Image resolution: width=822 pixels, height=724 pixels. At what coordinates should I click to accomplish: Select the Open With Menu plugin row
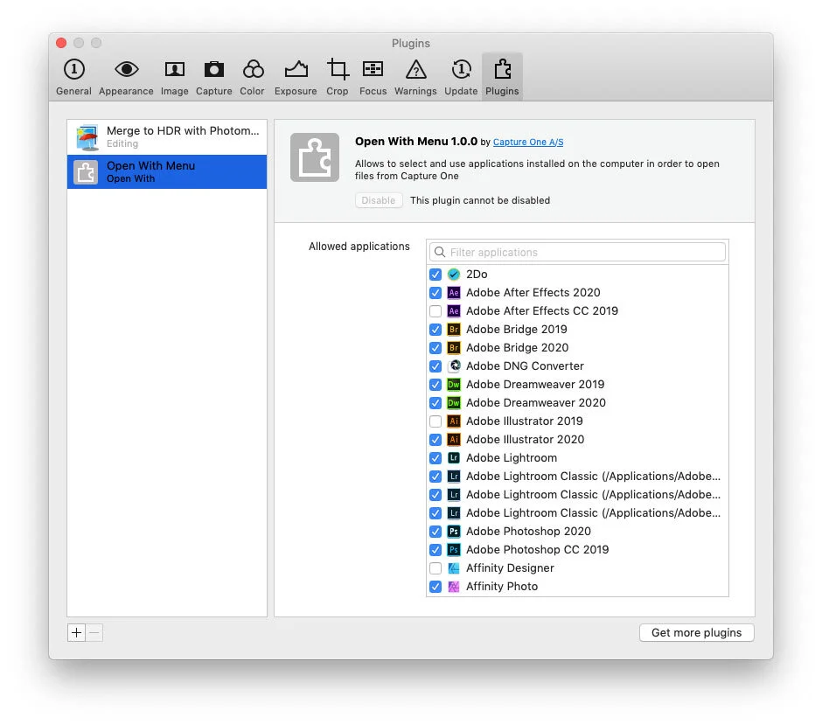[x=167, y=171]
